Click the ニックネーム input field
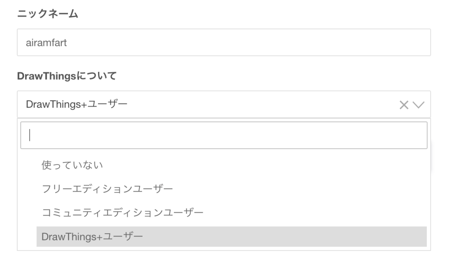This screenshot has height=265, width=452. click(223, 42)
